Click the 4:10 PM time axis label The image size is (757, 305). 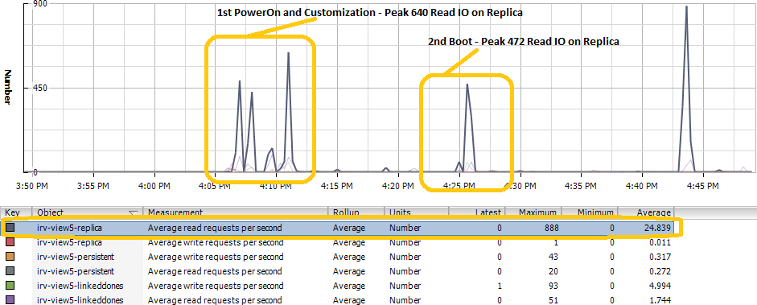[276, 185]
